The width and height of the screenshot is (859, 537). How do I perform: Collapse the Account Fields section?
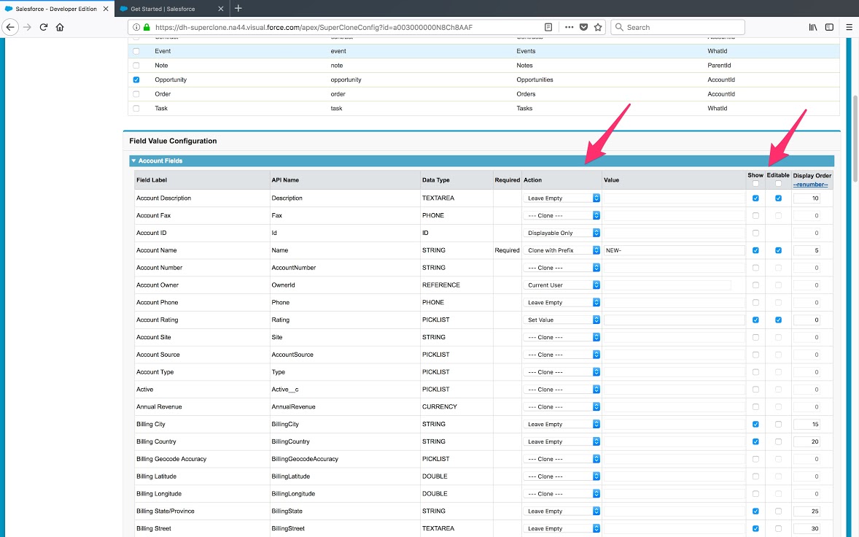(x=134, y=161)
